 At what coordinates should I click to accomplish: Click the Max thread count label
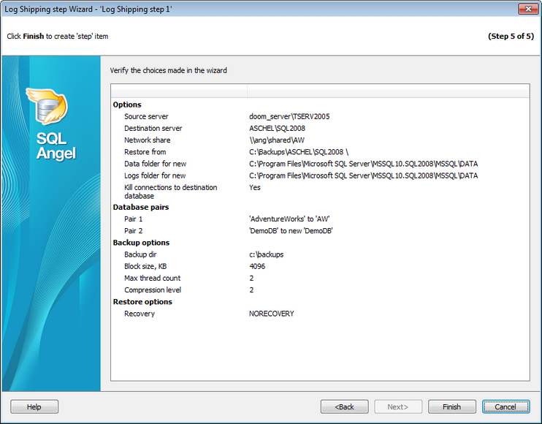click(153, 278)
